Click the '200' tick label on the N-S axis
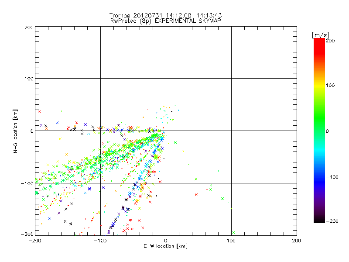 tap(29, 28)
